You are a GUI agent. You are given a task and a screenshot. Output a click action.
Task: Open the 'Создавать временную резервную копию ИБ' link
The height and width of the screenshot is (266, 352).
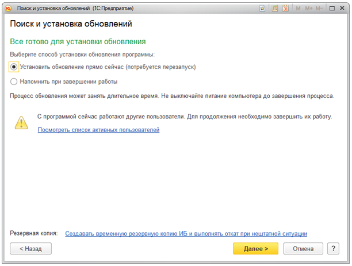tap(186, 234)
